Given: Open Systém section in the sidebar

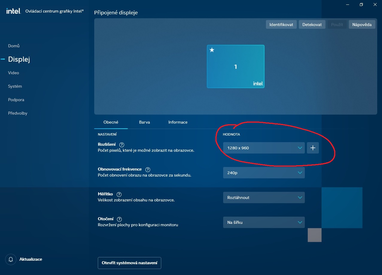Looking at the screenshot, I should click(x=15, y=86).
